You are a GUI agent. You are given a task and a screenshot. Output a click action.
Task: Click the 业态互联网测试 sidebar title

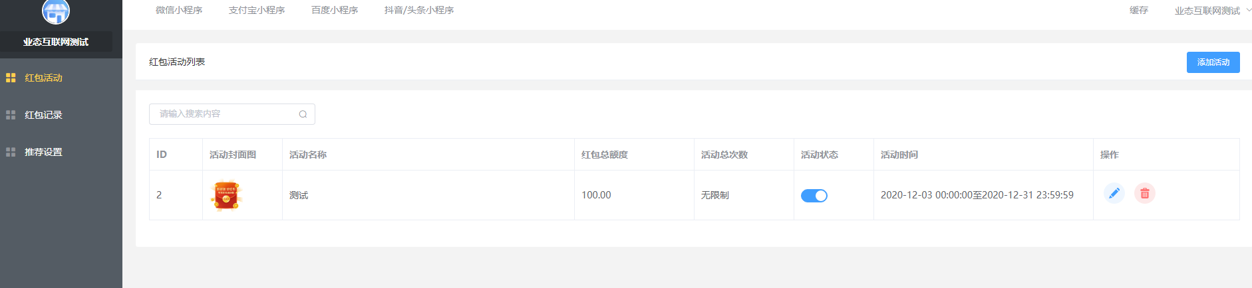pyautogui.click(x=56, y=42)
